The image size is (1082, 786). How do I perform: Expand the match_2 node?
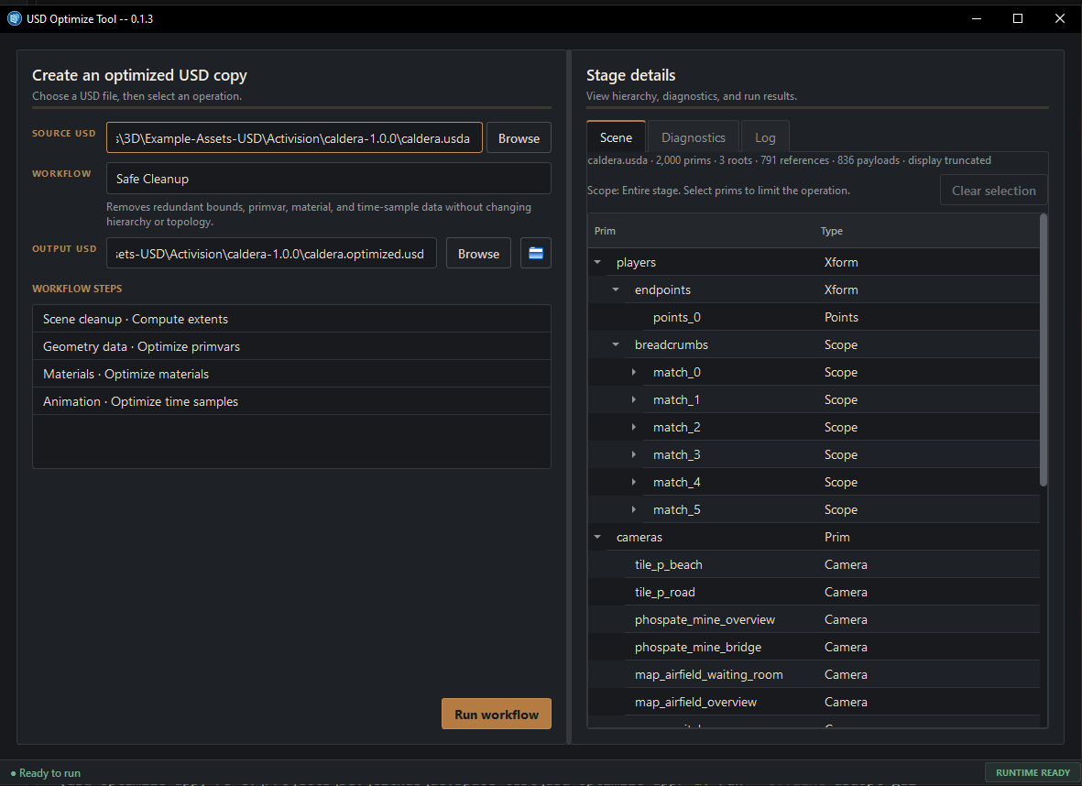click(633, 427)
